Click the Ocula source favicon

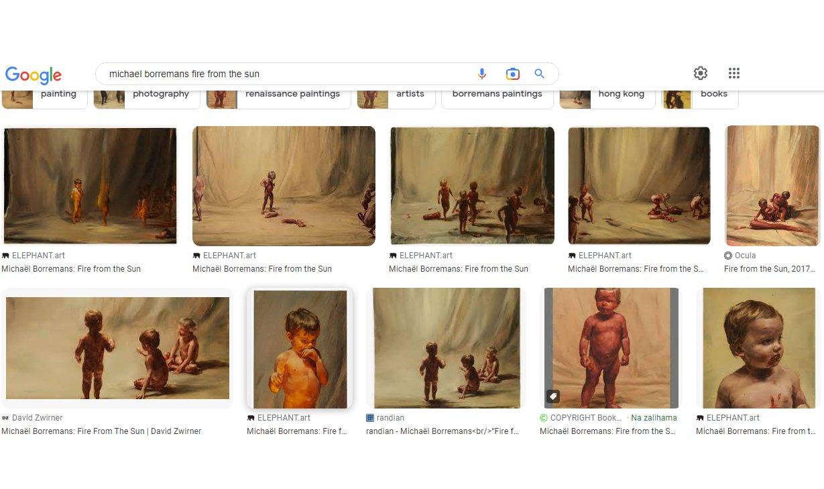[x=728, y=256]
